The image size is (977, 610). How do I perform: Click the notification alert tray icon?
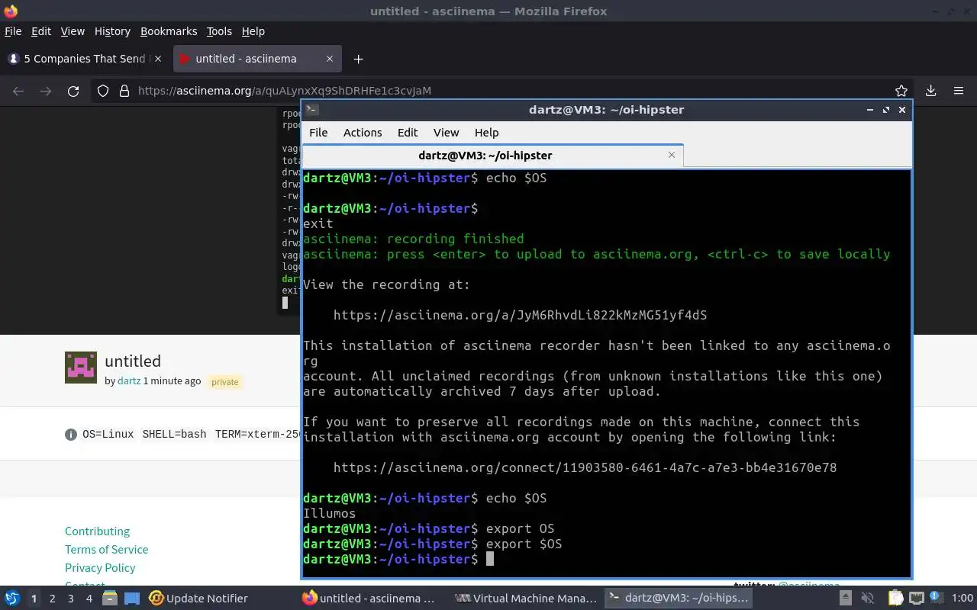(x=937, y=599)
